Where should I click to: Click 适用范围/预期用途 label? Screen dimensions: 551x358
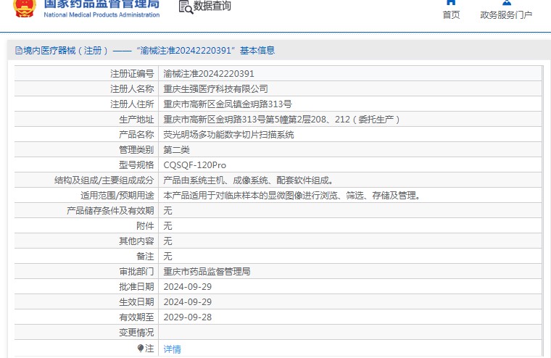(x=117, y=196)
